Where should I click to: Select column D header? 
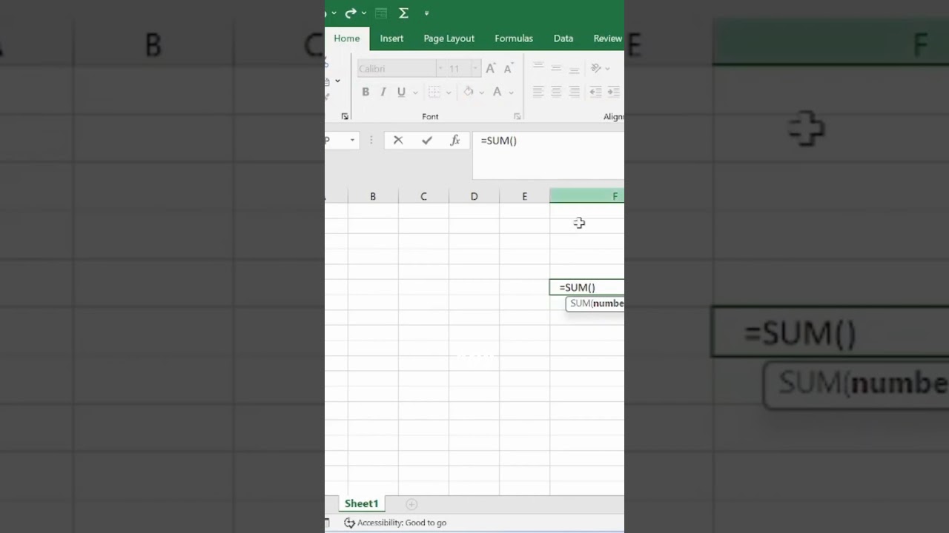coord(474,196)
